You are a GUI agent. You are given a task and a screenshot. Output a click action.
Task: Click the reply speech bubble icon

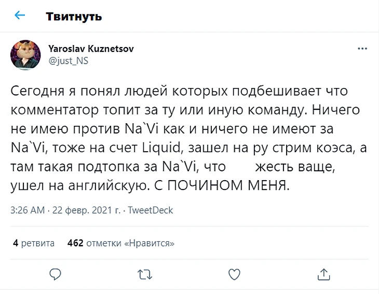pyautogui.click(x=56, y=273)
